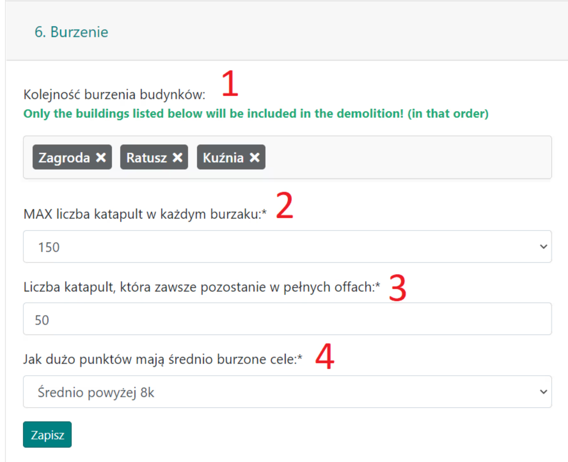The height and width of the screenshot is (462, 568).
Task: Select a new value in the 150 selector
Action: point(285,247)
